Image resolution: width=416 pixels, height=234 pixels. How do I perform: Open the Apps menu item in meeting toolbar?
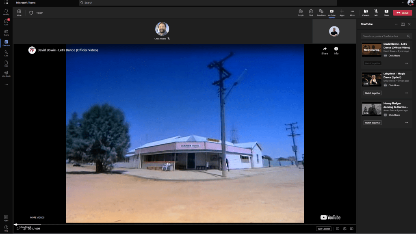point(342,12)
